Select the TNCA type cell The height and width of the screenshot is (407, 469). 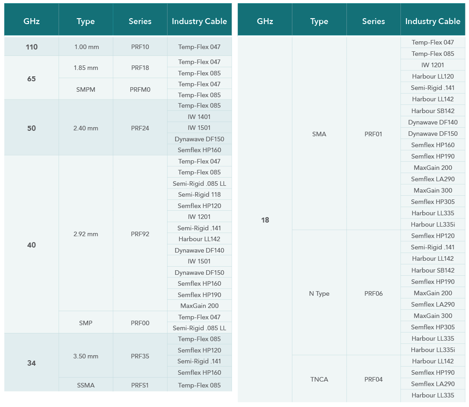tap(319, 379)
